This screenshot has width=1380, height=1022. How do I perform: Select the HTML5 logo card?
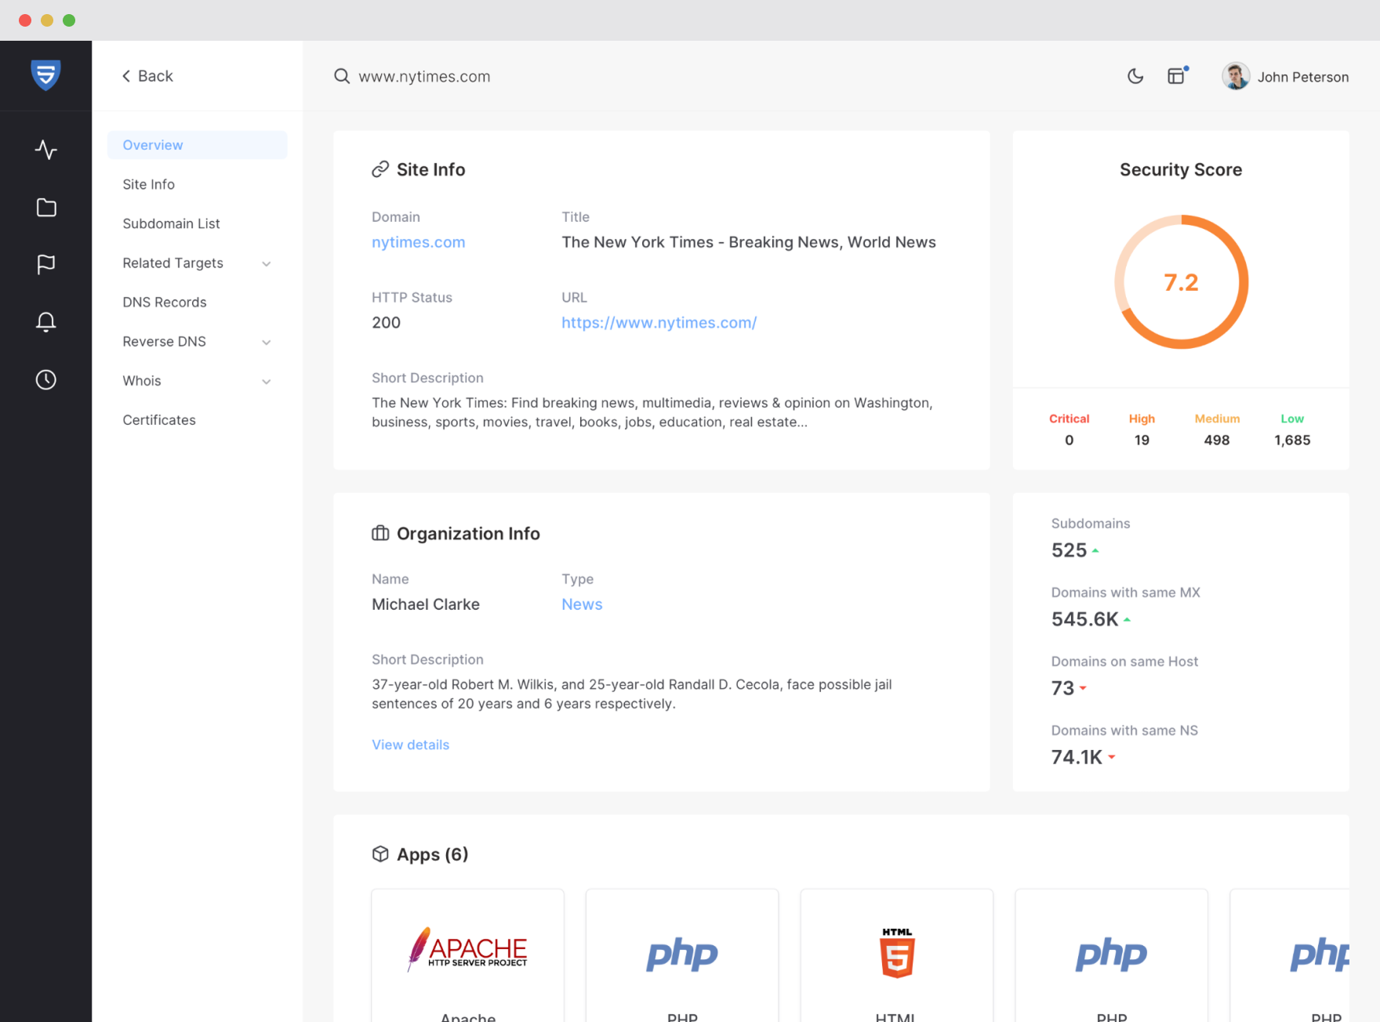point(897,955)
